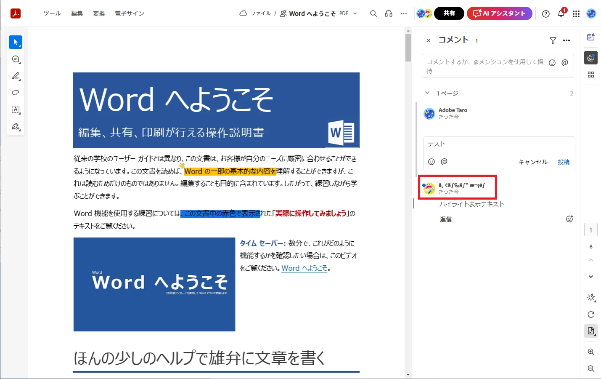Click the page display settings icon
The image size is (601, 379).
click(591, 331)
